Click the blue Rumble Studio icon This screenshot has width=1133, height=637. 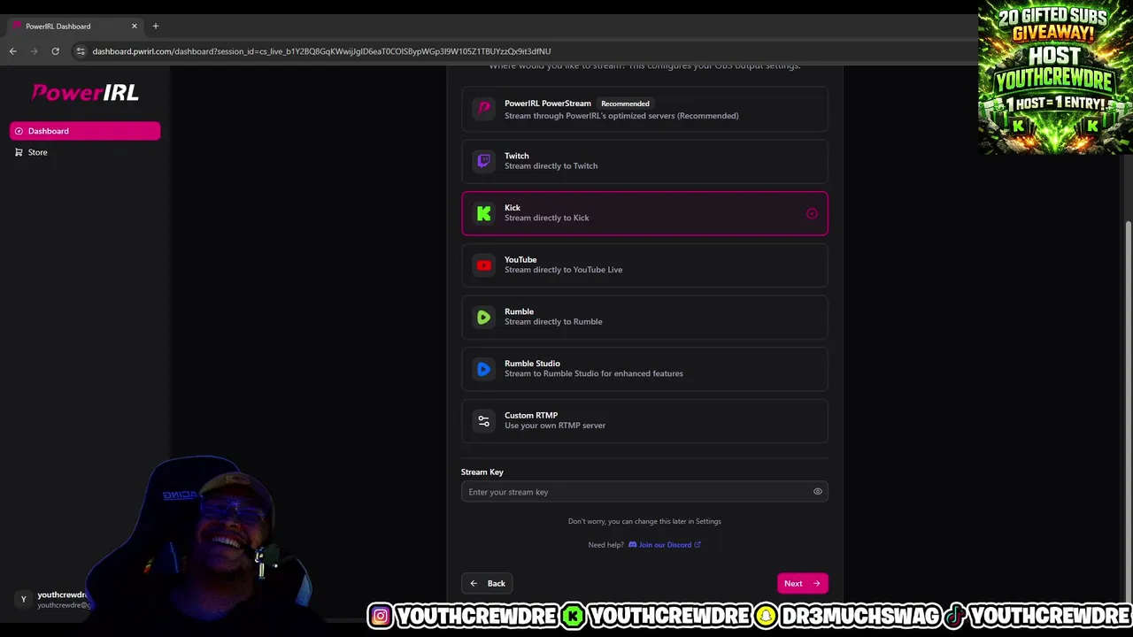483,369
